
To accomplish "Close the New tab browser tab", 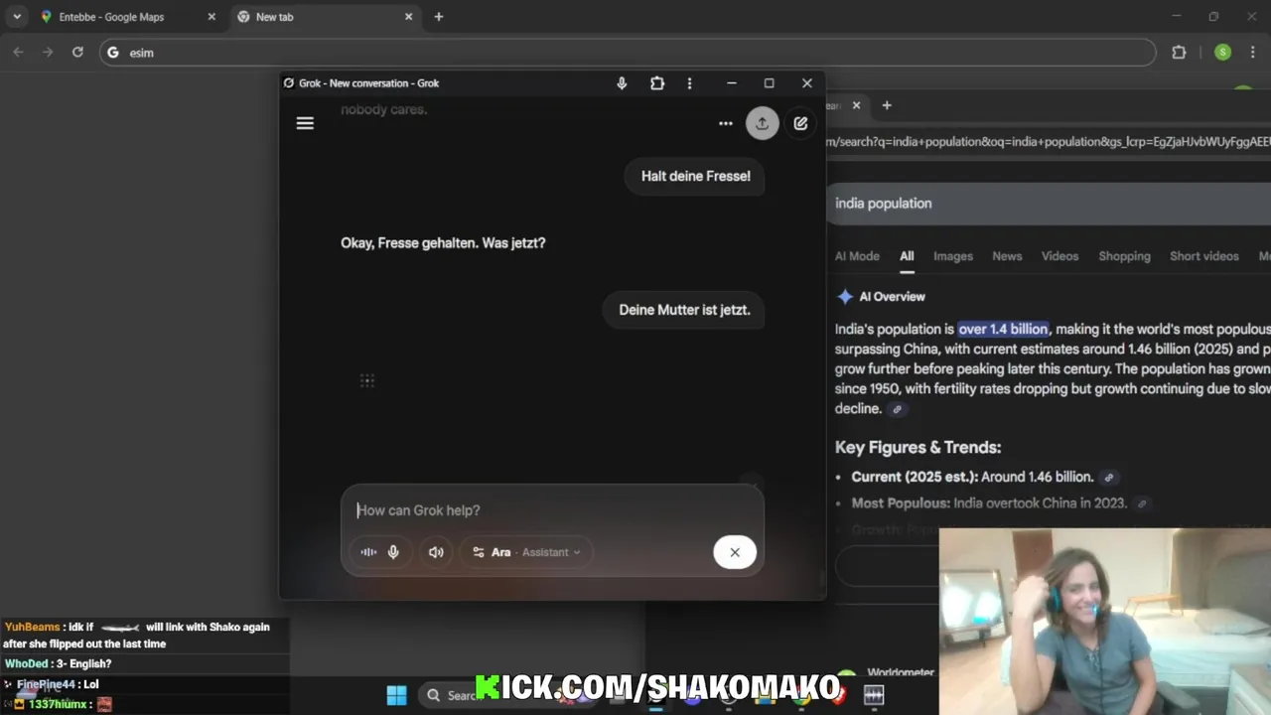I will (x=408, y=17).
